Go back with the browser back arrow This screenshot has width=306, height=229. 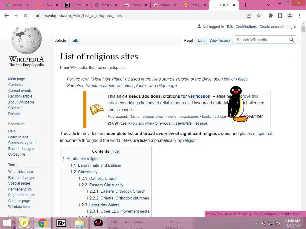click(x=7, y=16)
